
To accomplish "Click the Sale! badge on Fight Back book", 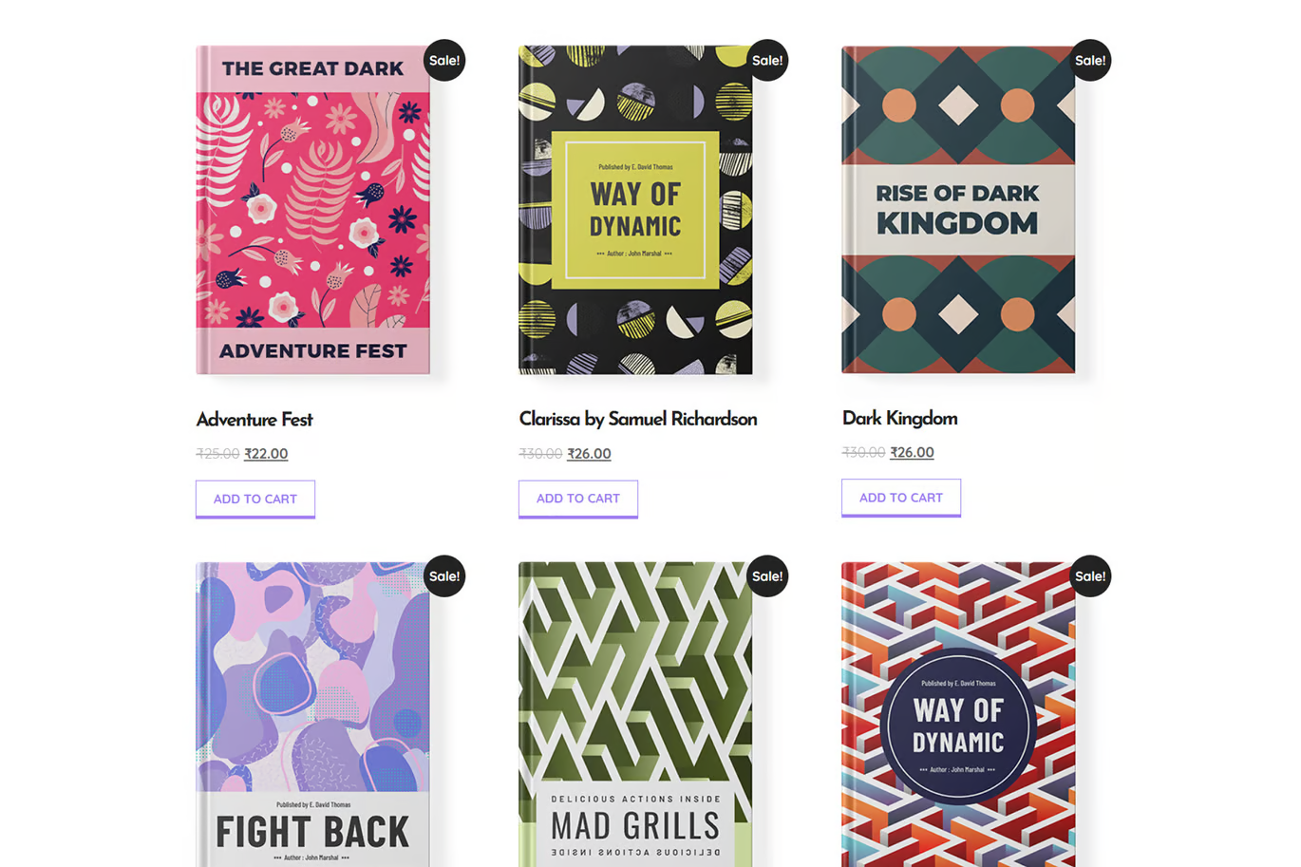I will coord(444,575).
